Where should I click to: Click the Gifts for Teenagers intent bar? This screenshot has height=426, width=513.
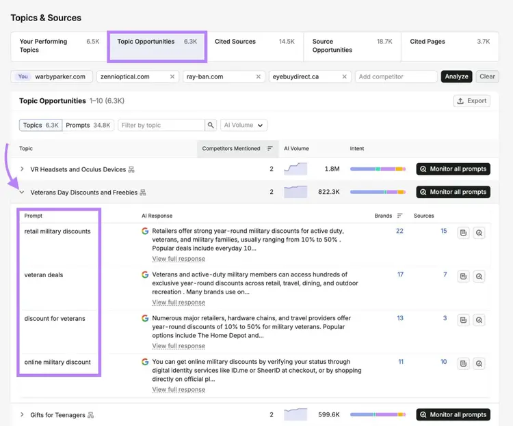[x=378, y=414]
